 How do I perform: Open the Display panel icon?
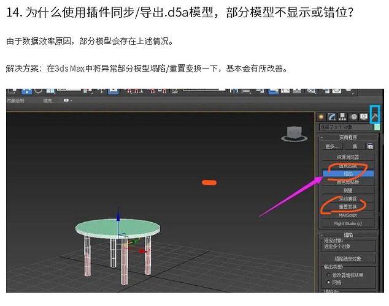coord(363,116)
